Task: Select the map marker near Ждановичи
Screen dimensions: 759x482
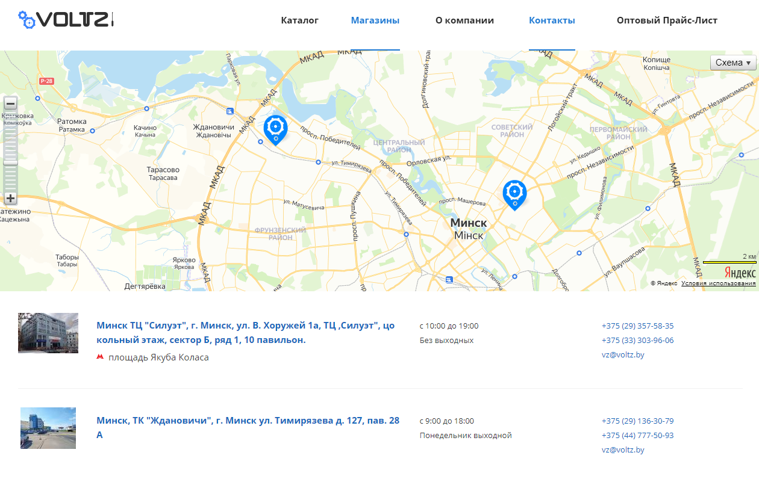Action: coord(275,128)
